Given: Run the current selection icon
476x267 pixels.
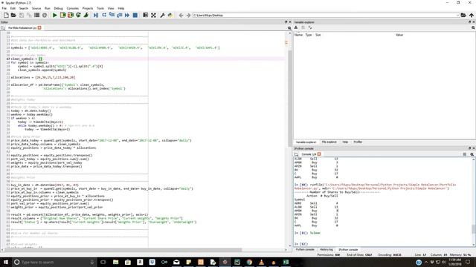Looking at the screenshot, I should click(x=86, y=15).
